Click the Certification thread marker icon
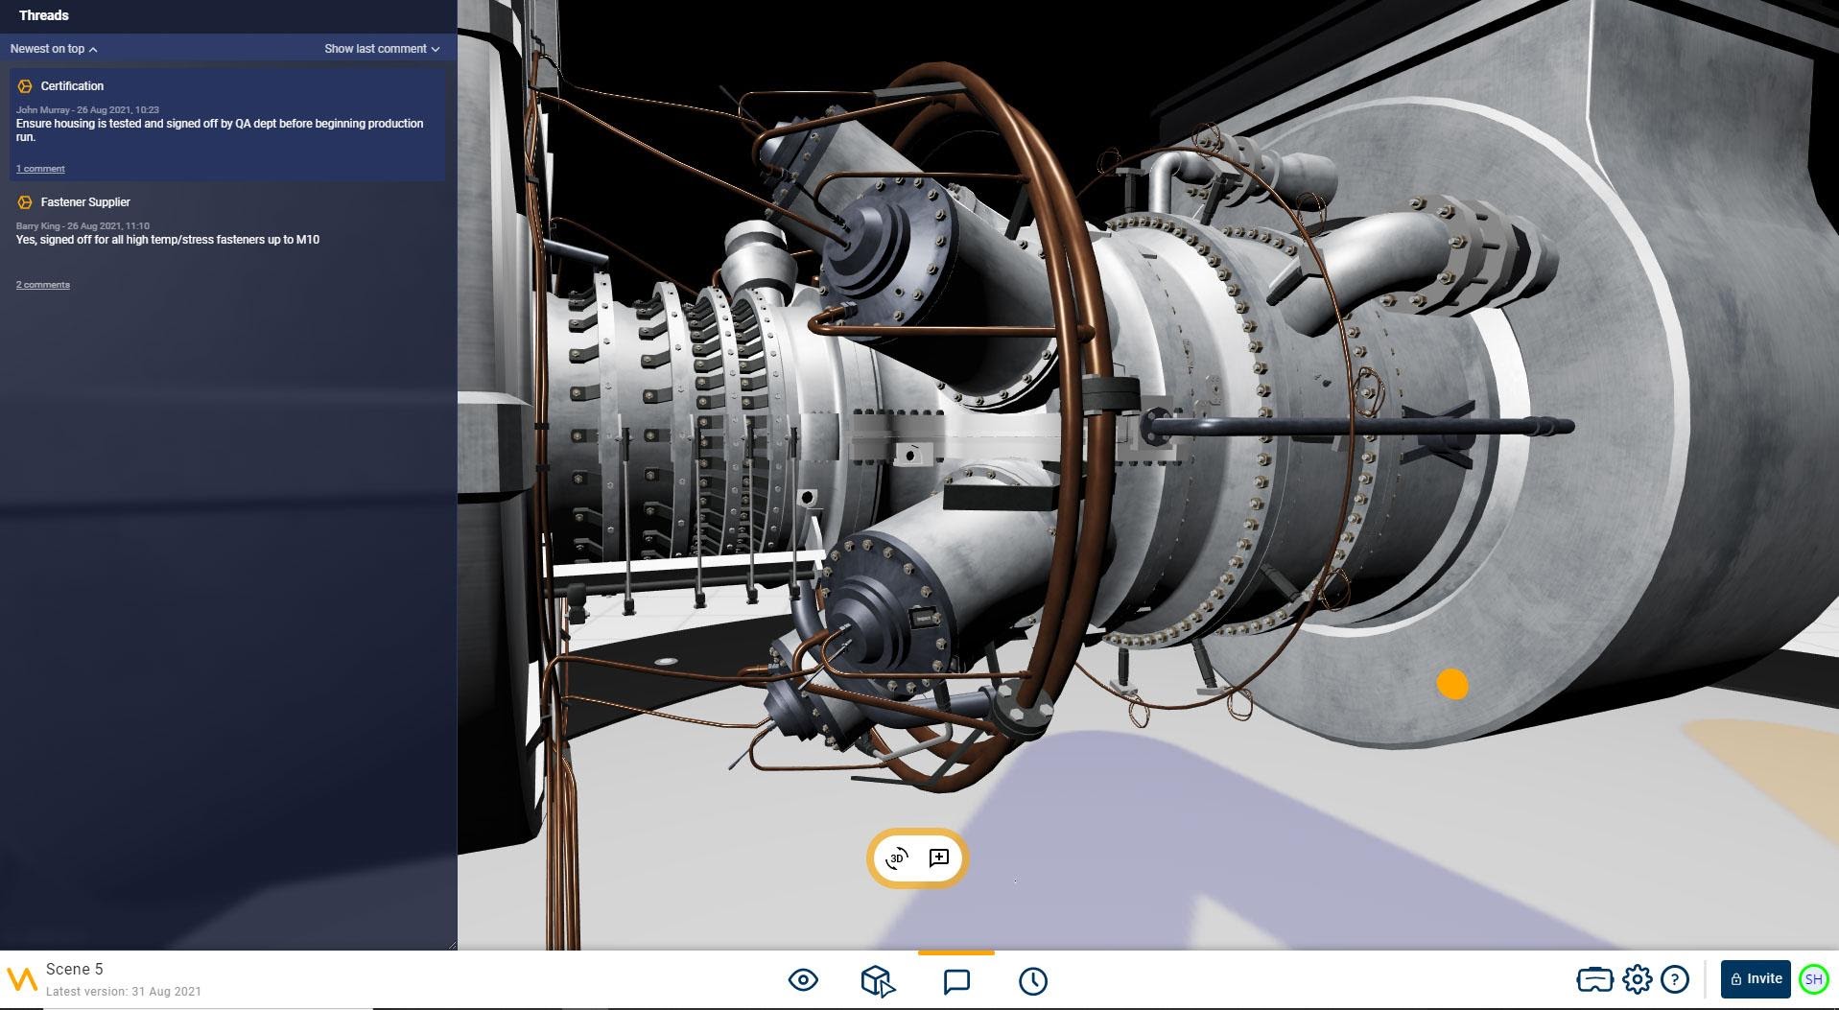Screen dimensions: 1839x1010 click(25, 86)
